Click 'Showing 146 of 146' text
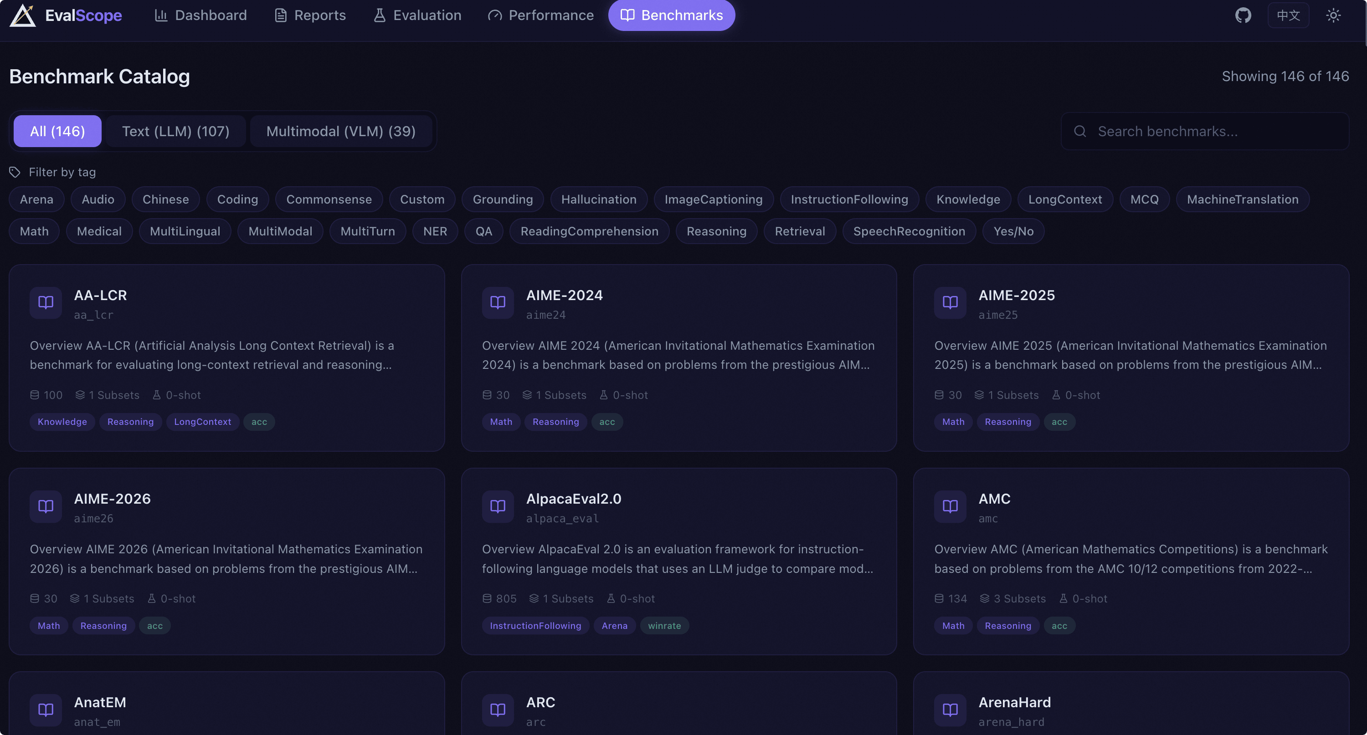This screenshot has height=735, width=1367. (1285, 77)
